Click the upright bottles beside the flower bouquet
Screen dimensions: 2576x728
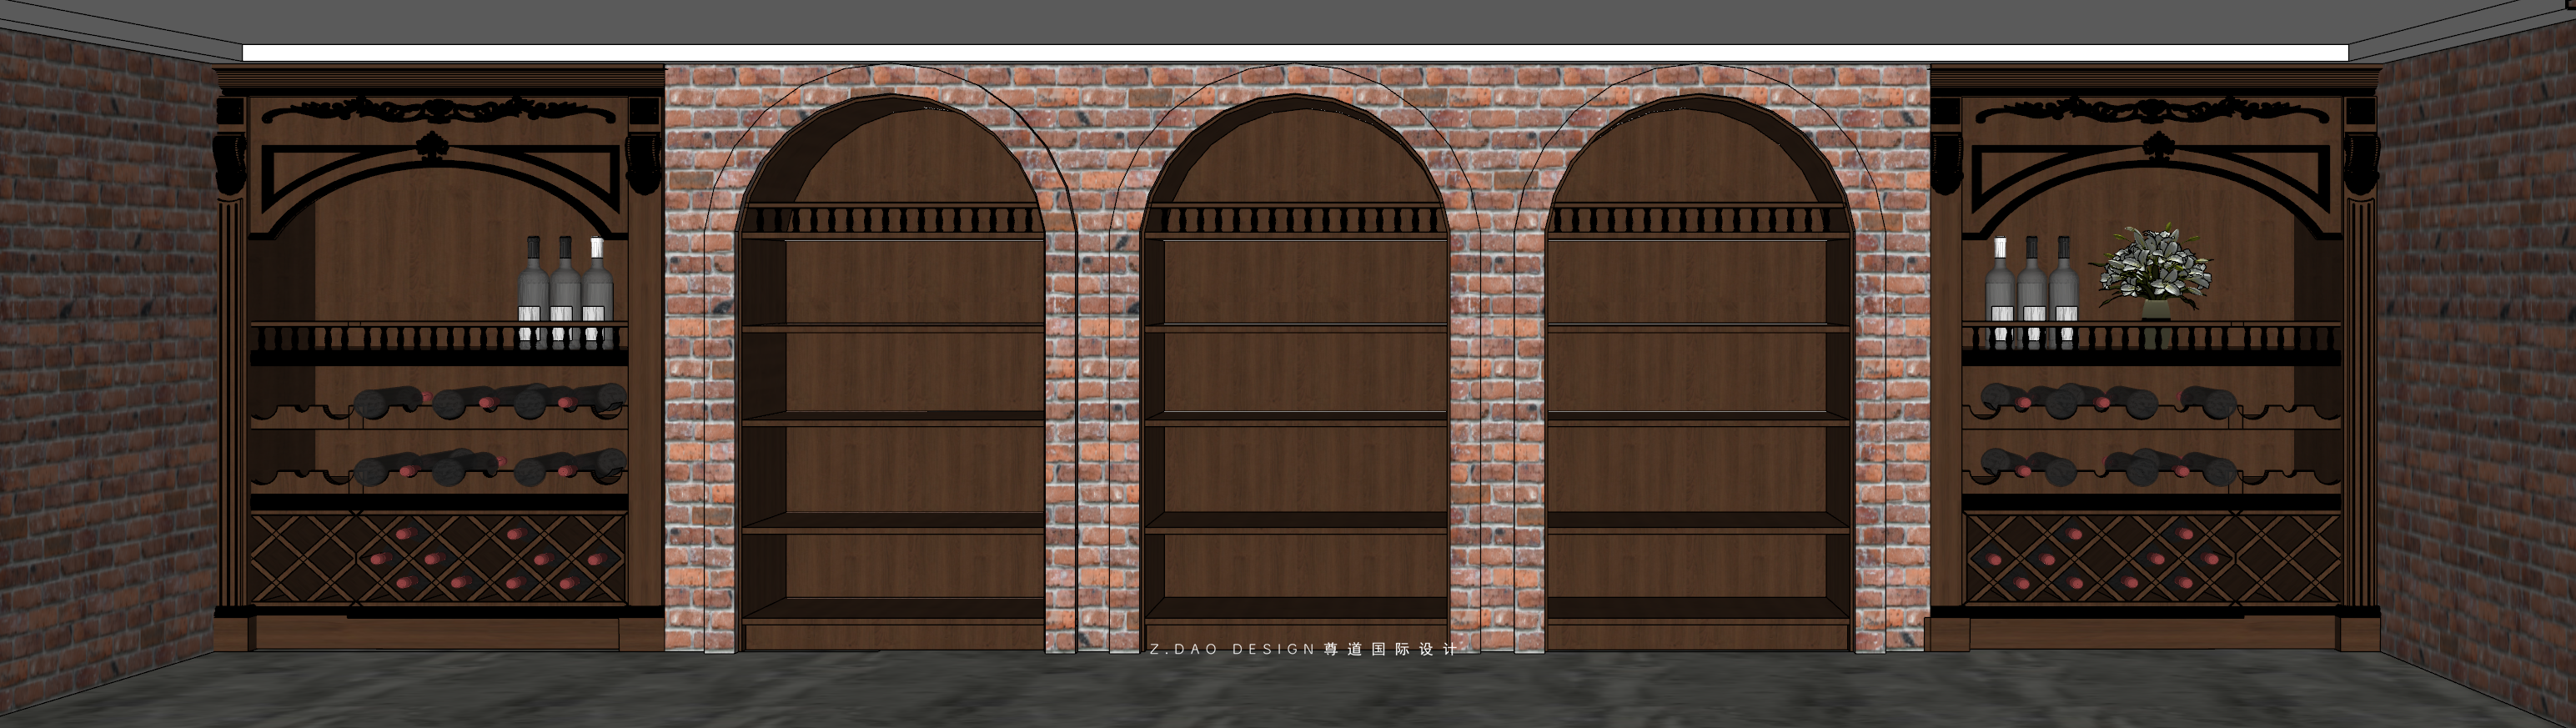click(2032, 290)
